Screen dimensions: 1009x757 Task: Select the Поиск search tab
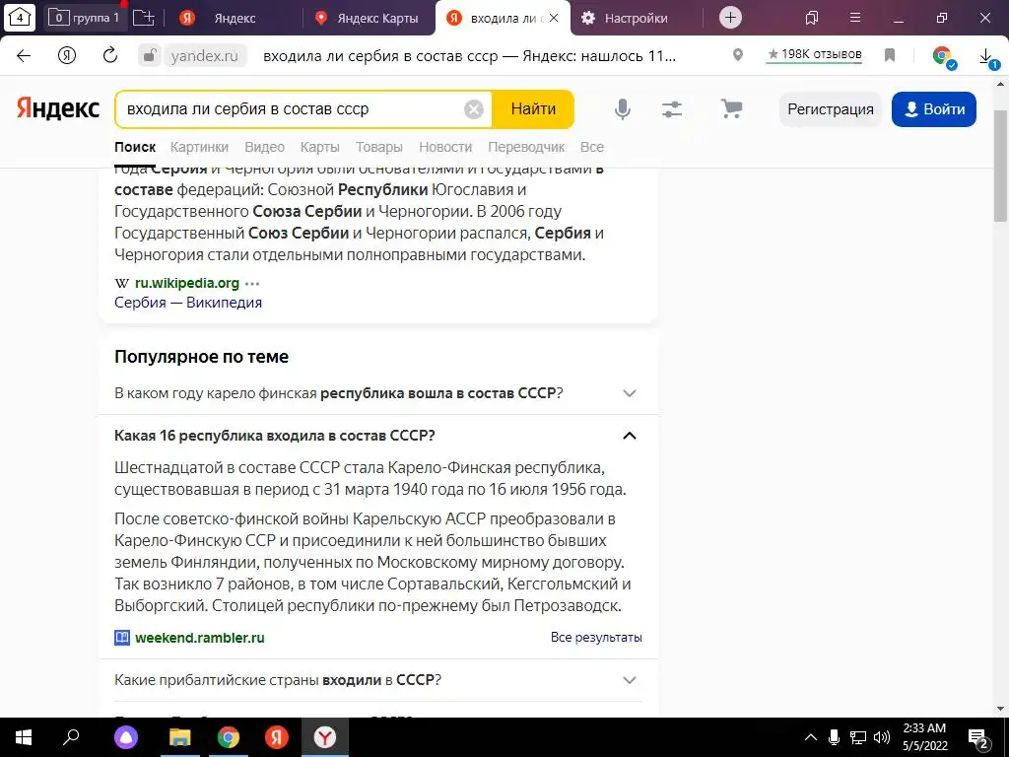click(x=135, y=147)
